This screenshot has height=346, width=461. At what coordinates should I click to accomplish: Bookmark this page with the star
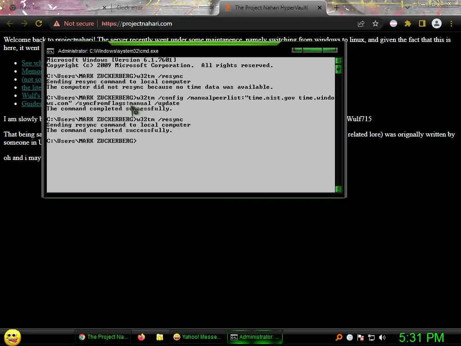click(375, 23)
